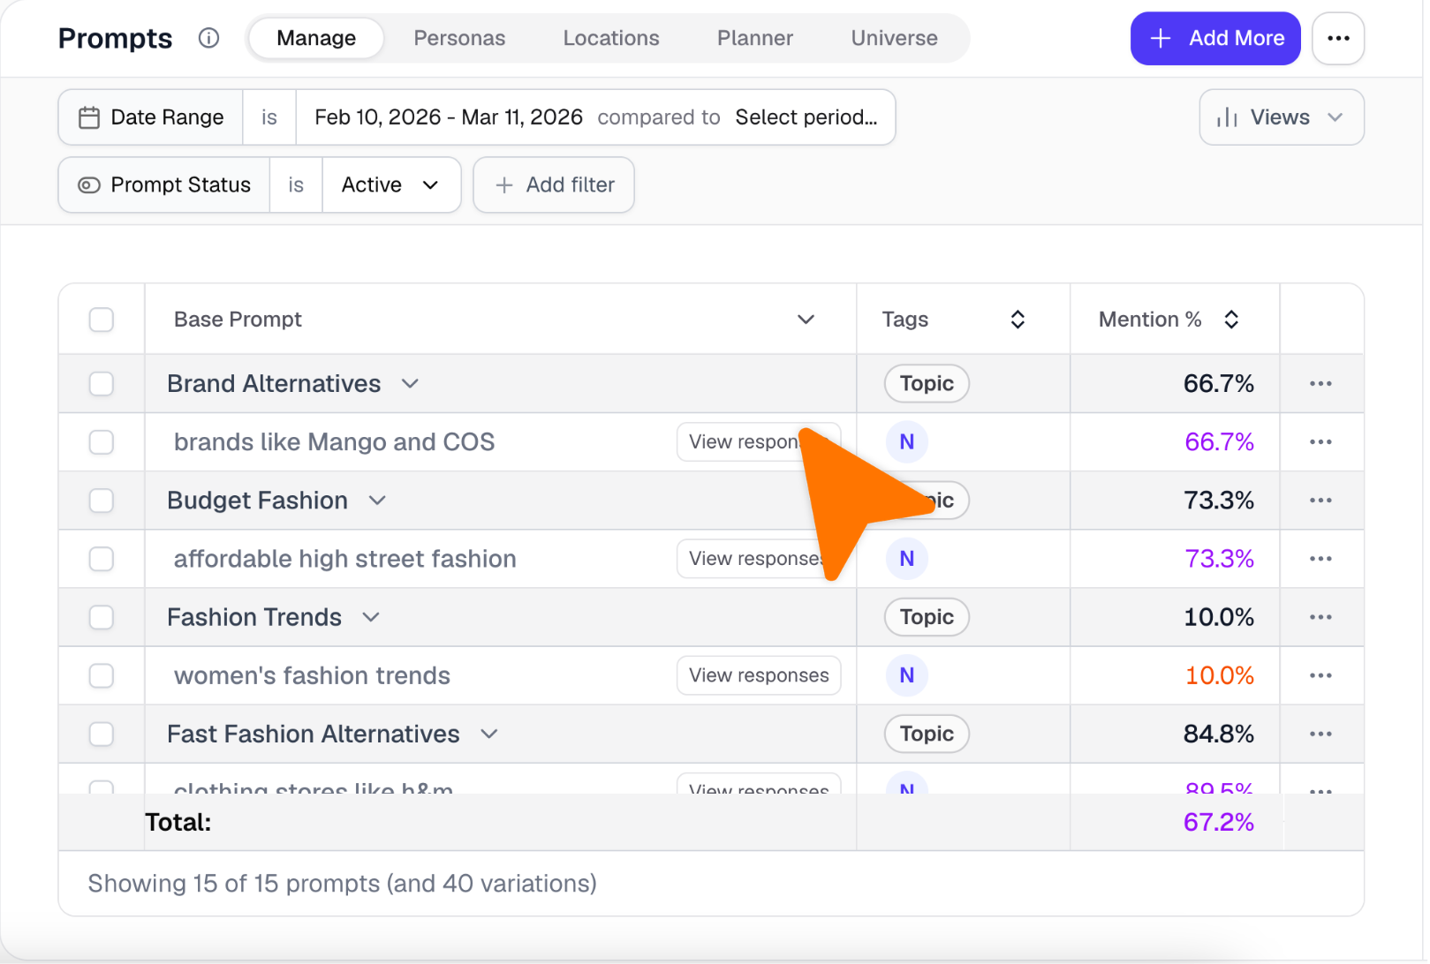
Task: View responses for women's fashion trends
Action: 758,674
